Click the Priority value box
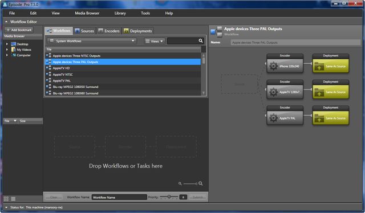The height and width of the screenshot is (213, 365). click(x=183, y=197)
